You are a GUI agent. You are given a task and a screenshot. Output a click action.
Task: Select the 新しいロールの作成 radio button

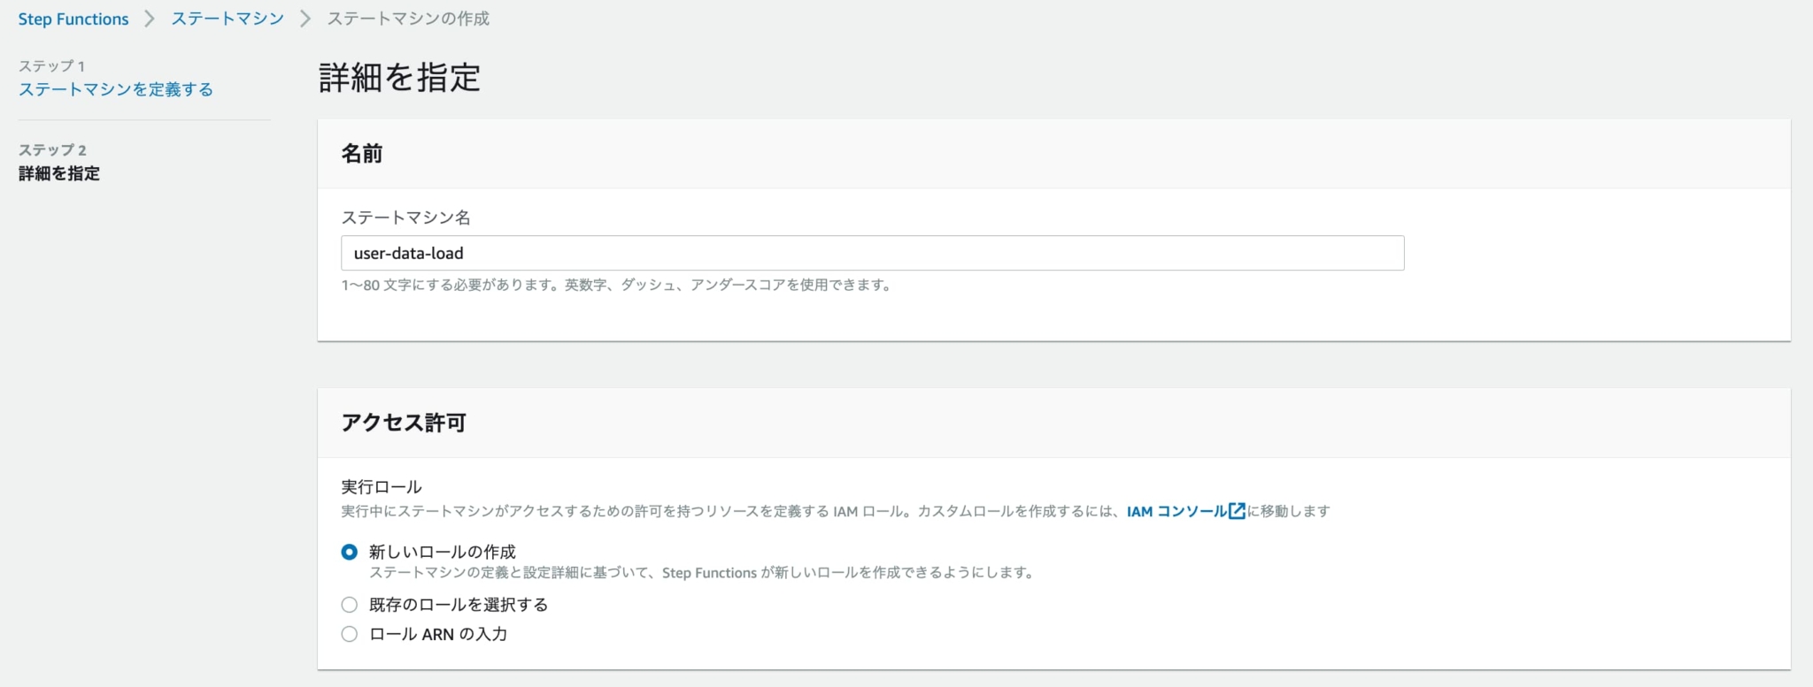tap(350, 552)
